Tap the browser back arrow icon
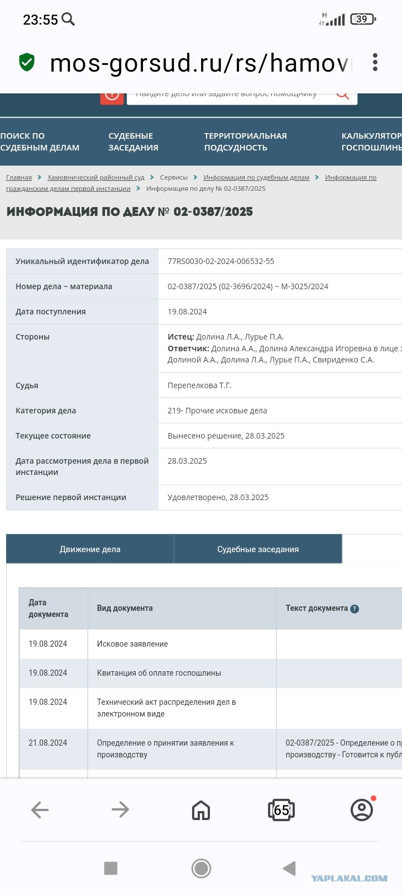Screen dimensions: 402x895 pos(40,809)
